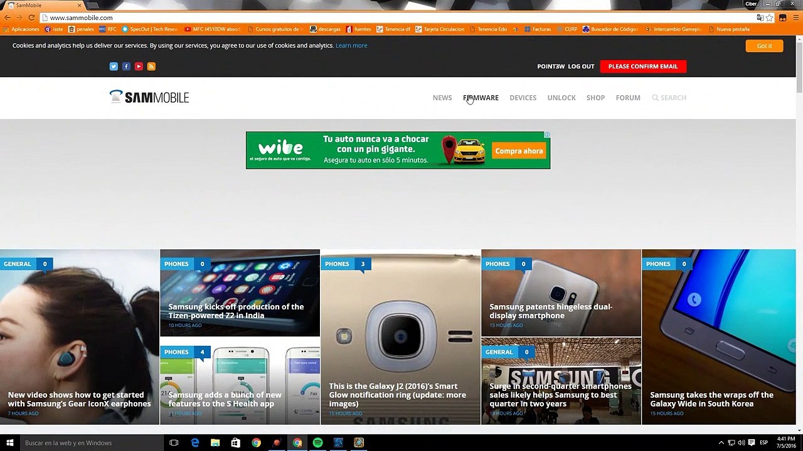Open the DEVICES menu item
This screenshot has height=451, width=803.
(x=523, y=98)
